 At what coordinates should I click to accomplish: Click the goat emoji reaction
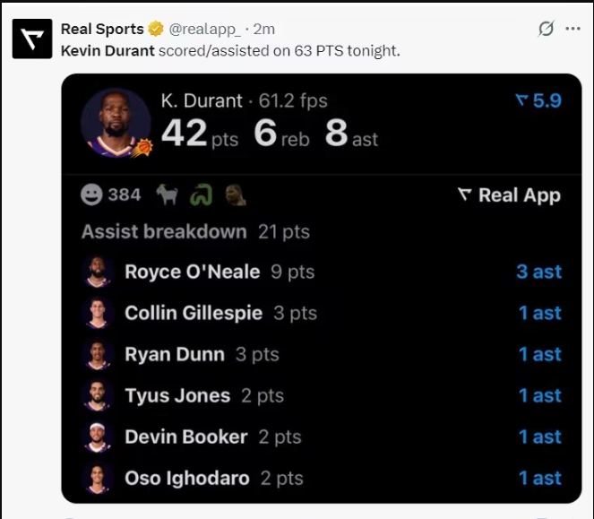[167, 195]
